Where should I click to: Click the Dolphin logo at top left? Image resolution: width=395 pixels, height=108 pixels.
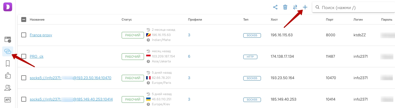(x=8, y=7)
